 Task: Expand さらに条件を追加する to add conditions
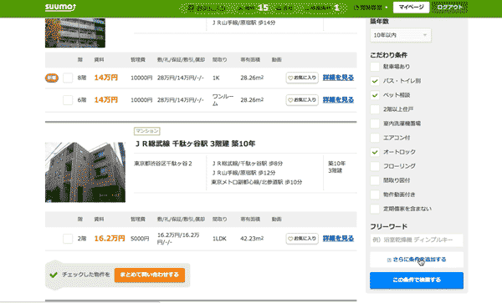417,260
